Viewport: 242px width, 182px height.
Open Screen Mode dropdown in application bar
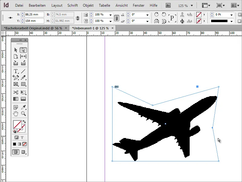tap(221, 5)
